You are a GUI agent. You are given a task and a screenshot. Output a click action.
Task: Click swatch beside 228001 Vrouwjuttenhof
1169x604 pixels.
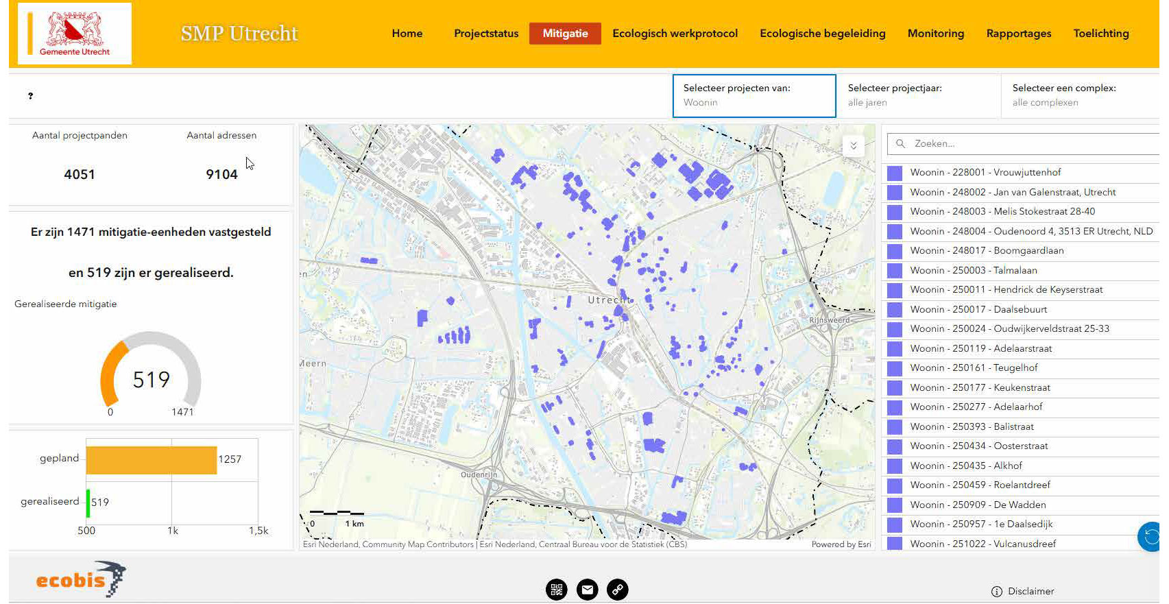[x=895, y=173]
